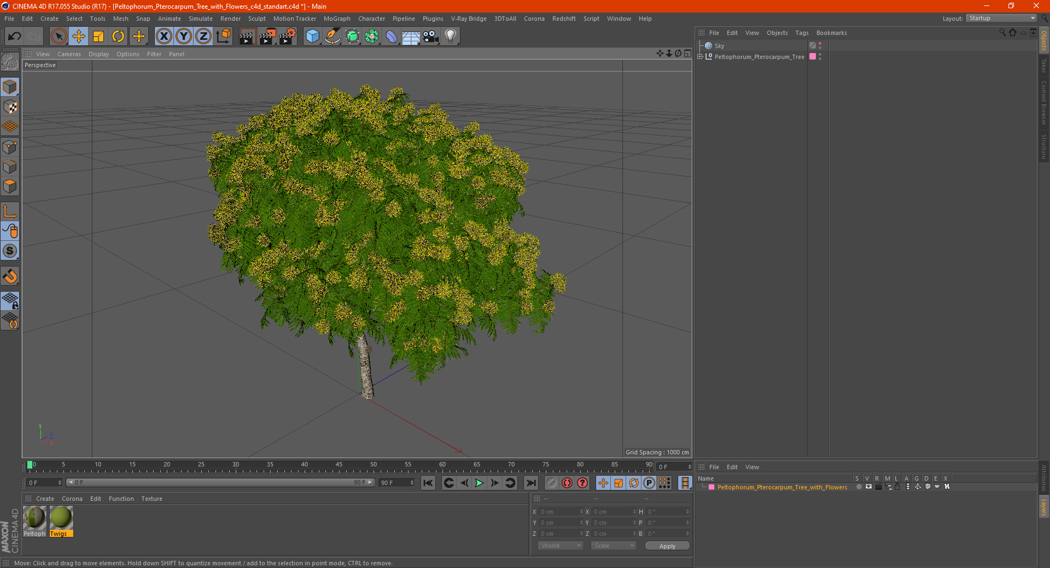
Task: Toggle X-axis lock
Action: tap(164, 37)
